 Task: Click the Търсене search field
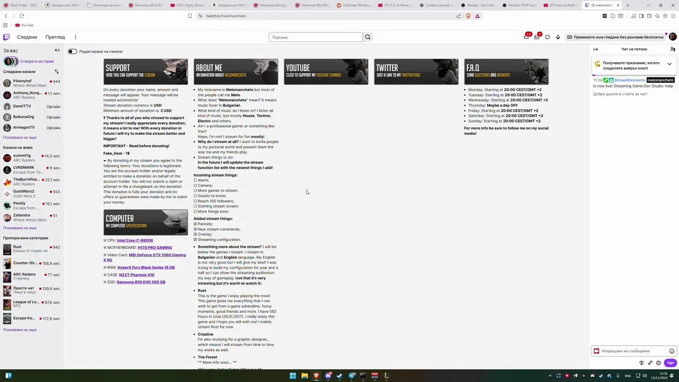click(x=316, y=37)
